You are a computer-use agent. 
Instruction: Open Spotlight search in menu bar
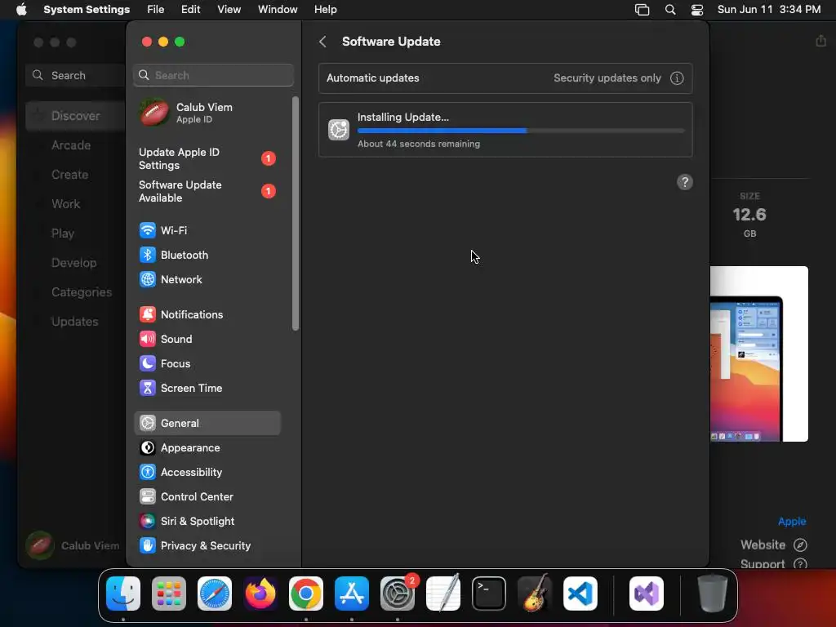click(x=670, y=10)
